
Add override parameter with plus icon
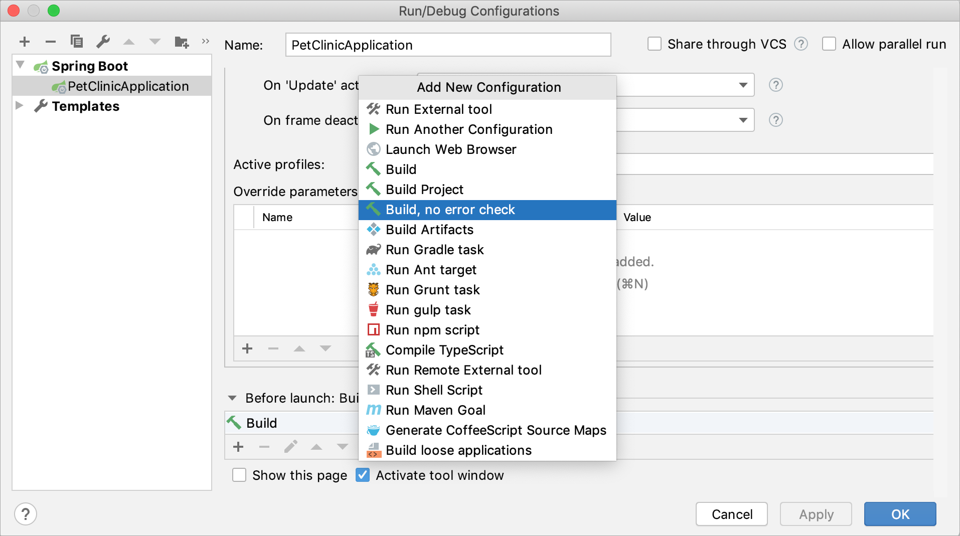tap(247, 348)
